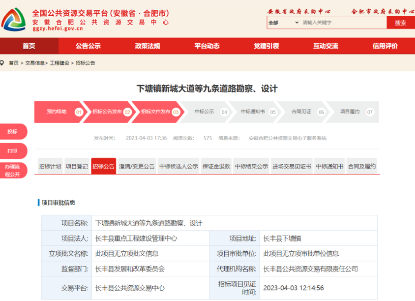Click 工程建设 breadcrumb link
415x301 pixels.
point(59,63)
